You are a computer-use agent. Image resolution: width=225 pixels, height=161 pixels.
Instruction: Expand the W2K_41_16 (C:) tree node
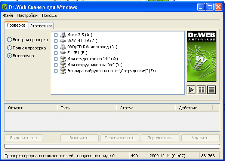(x=56, y=41)
